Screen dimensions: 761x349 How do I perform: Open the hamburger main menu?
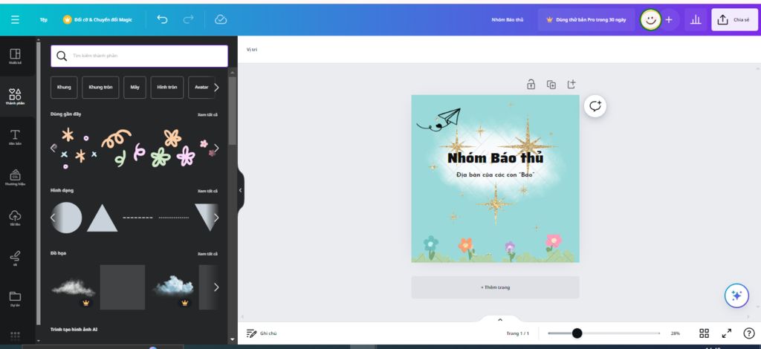coord(15,20)
